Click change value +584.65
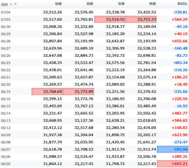The width and height of the screenshot is (189, 168). (x=180, y=120)
